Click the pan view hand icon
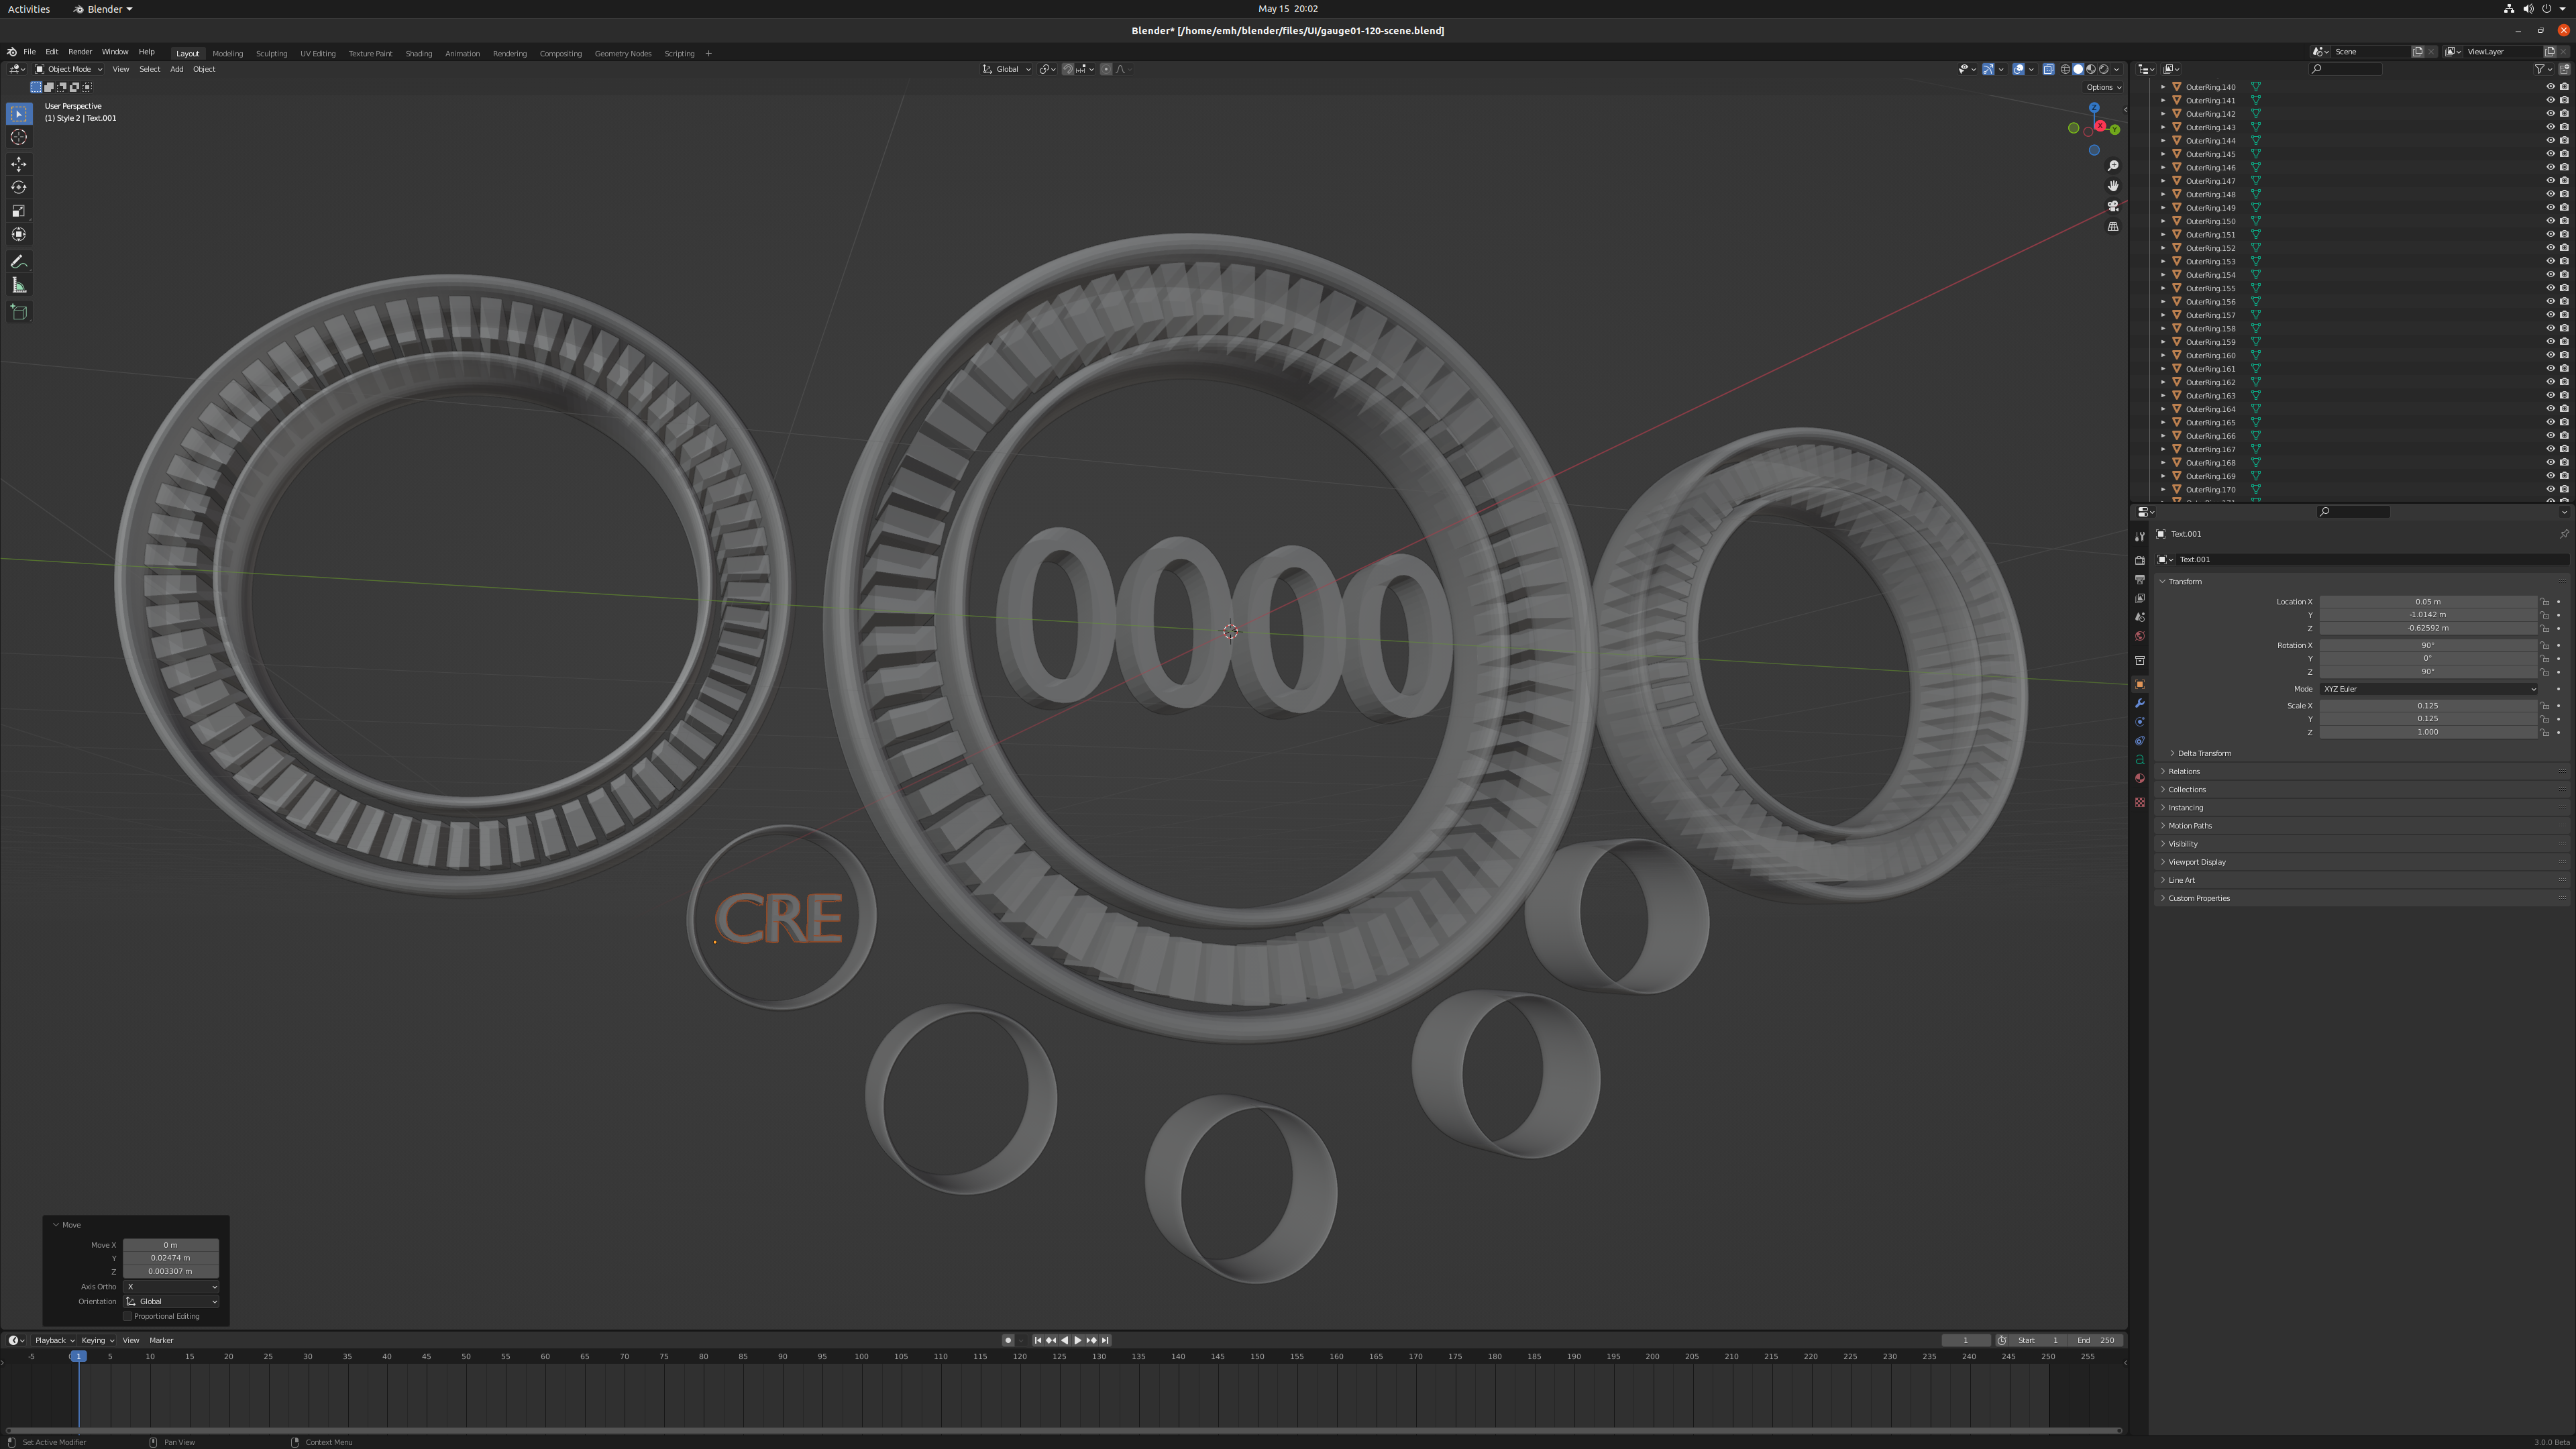The width and height of the screenshot is (2576, 1449). pos(2113,186)
